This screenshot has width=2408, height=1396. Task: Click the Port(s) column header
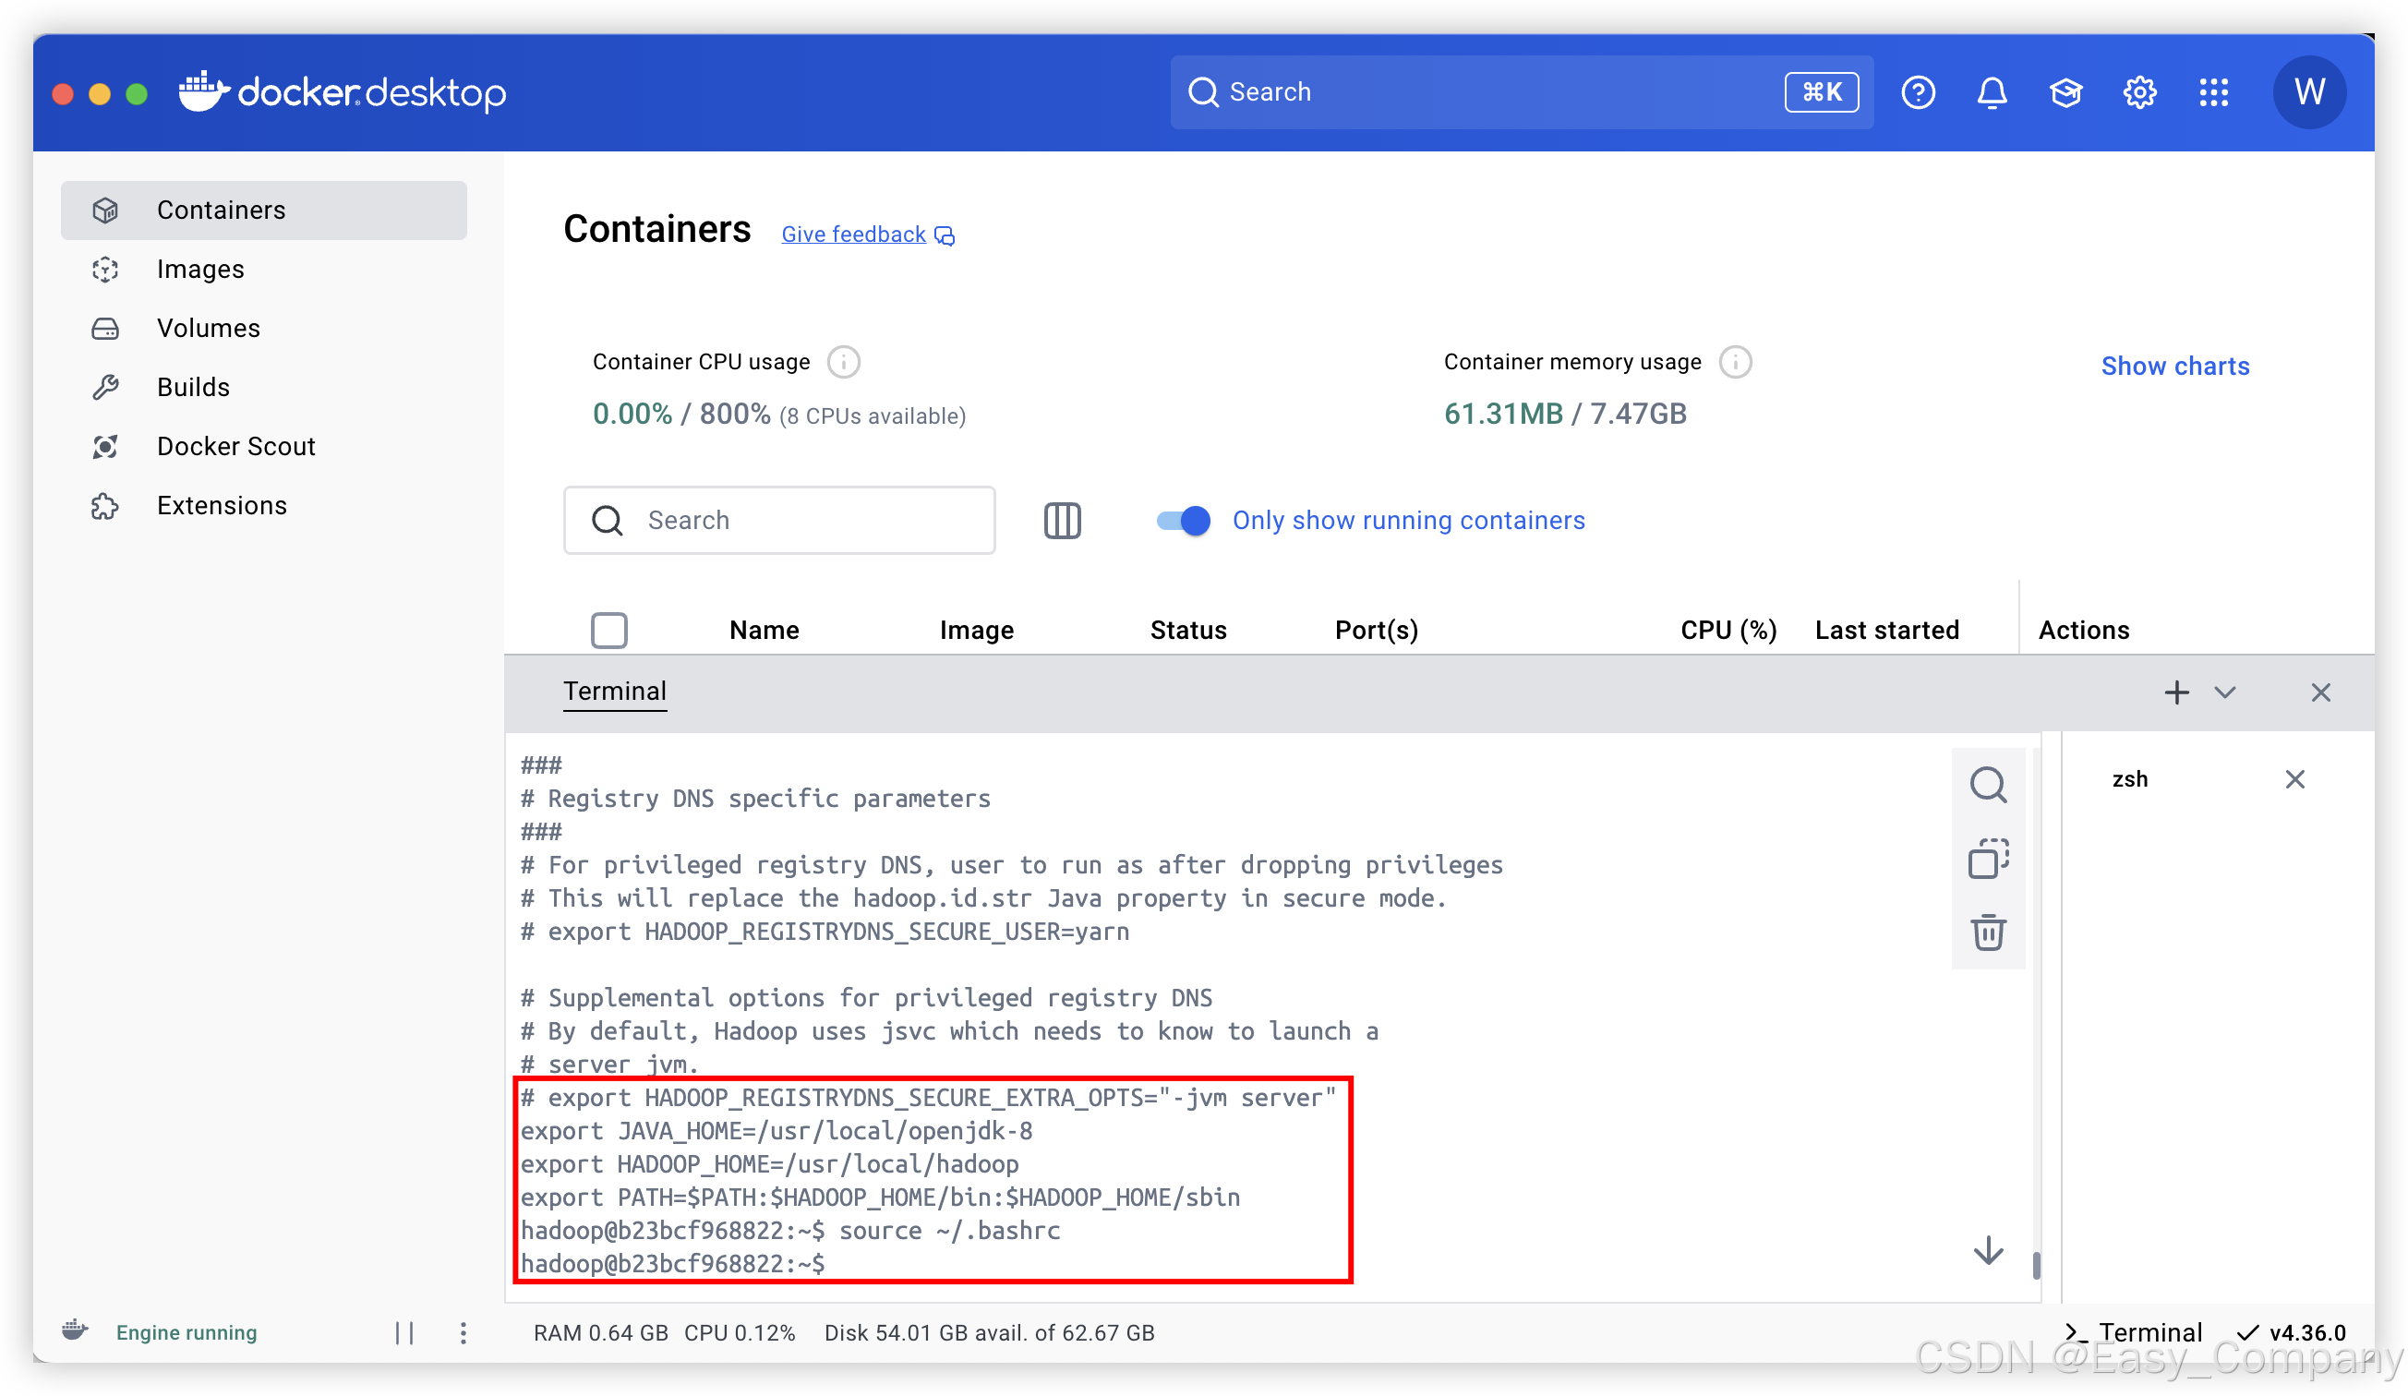click(x=1376, y=630)
